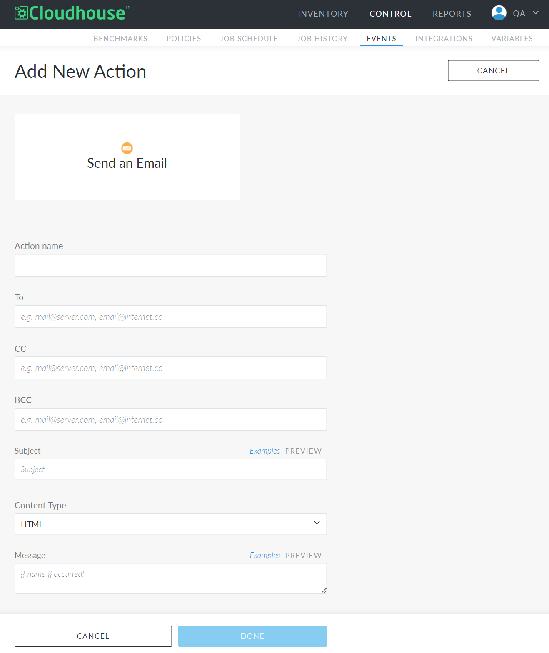Viewport: 549px width, 653px height.
Task: Open the INVENTORY menu
Action: click(323, 14)
